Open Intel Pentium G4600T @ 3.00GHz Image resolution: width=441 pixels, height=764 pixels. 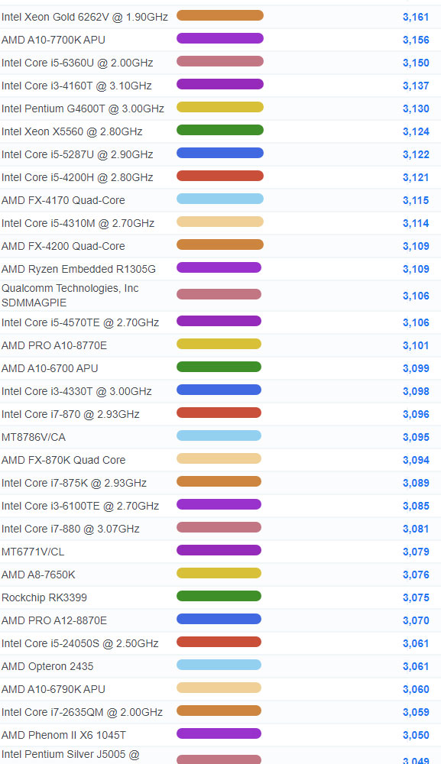coord(83,108)
